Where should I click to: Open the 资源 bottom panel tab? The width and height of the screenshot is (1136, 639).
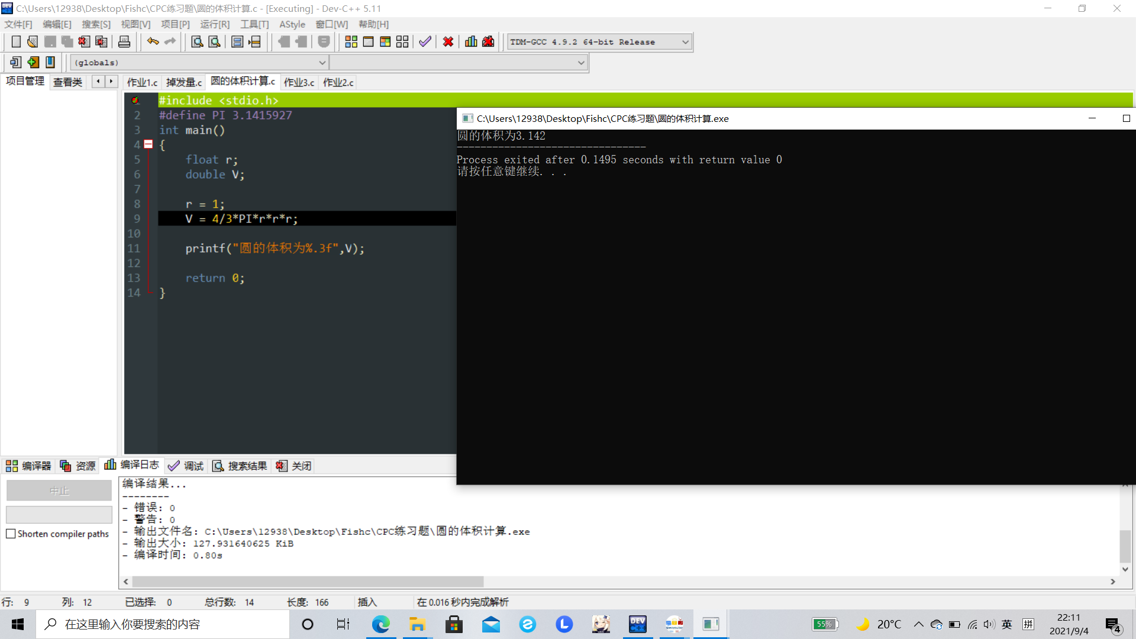tap(78, 466)
